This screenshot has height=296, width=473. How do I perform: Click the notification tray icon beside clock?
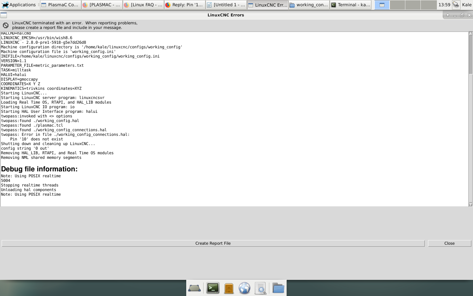point(456,5)
